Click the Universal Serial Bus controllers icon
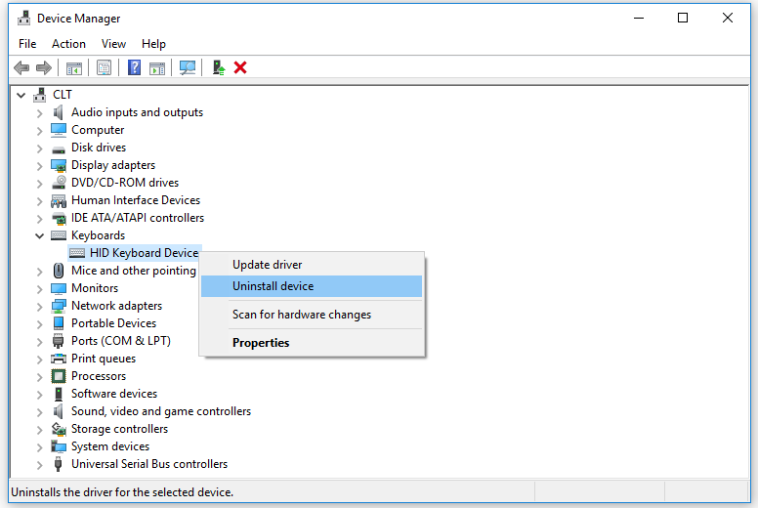The width and height of the screenshot is (758, 508). coord(59,464)
